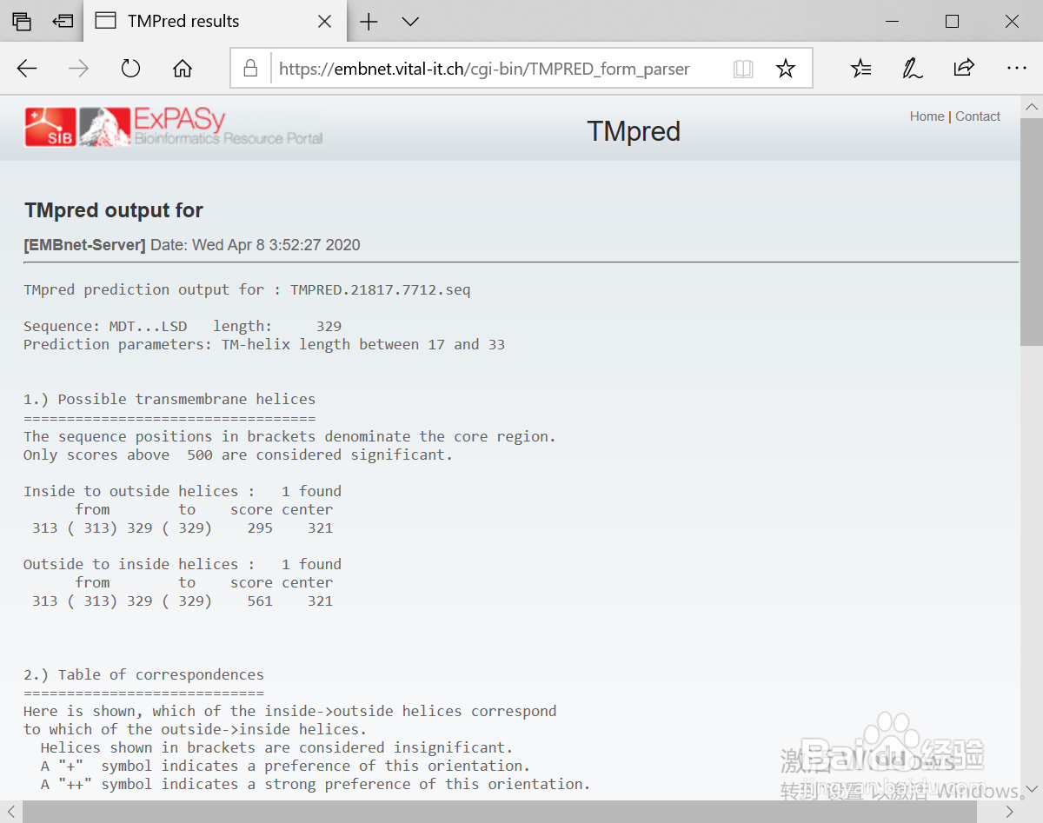Go forward to the next page
The width and height of the screenshot is (1043, 823).
[79, 69]
